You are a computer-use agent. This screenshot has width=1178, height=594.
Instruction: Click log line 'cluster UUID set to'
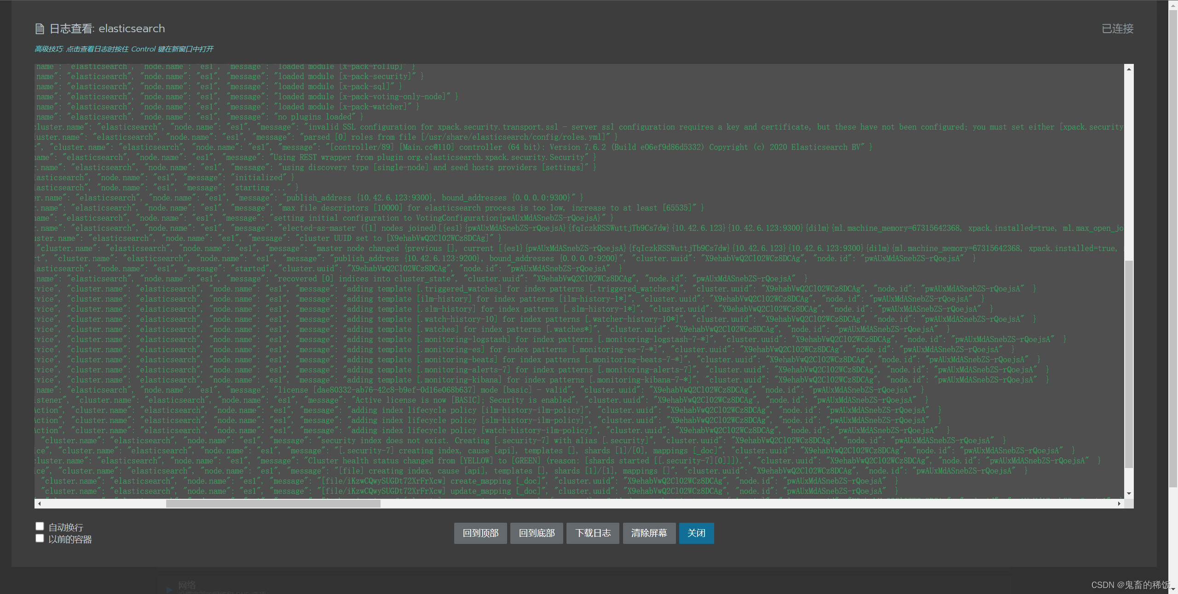pyautogui.click(x=268, y=238)
